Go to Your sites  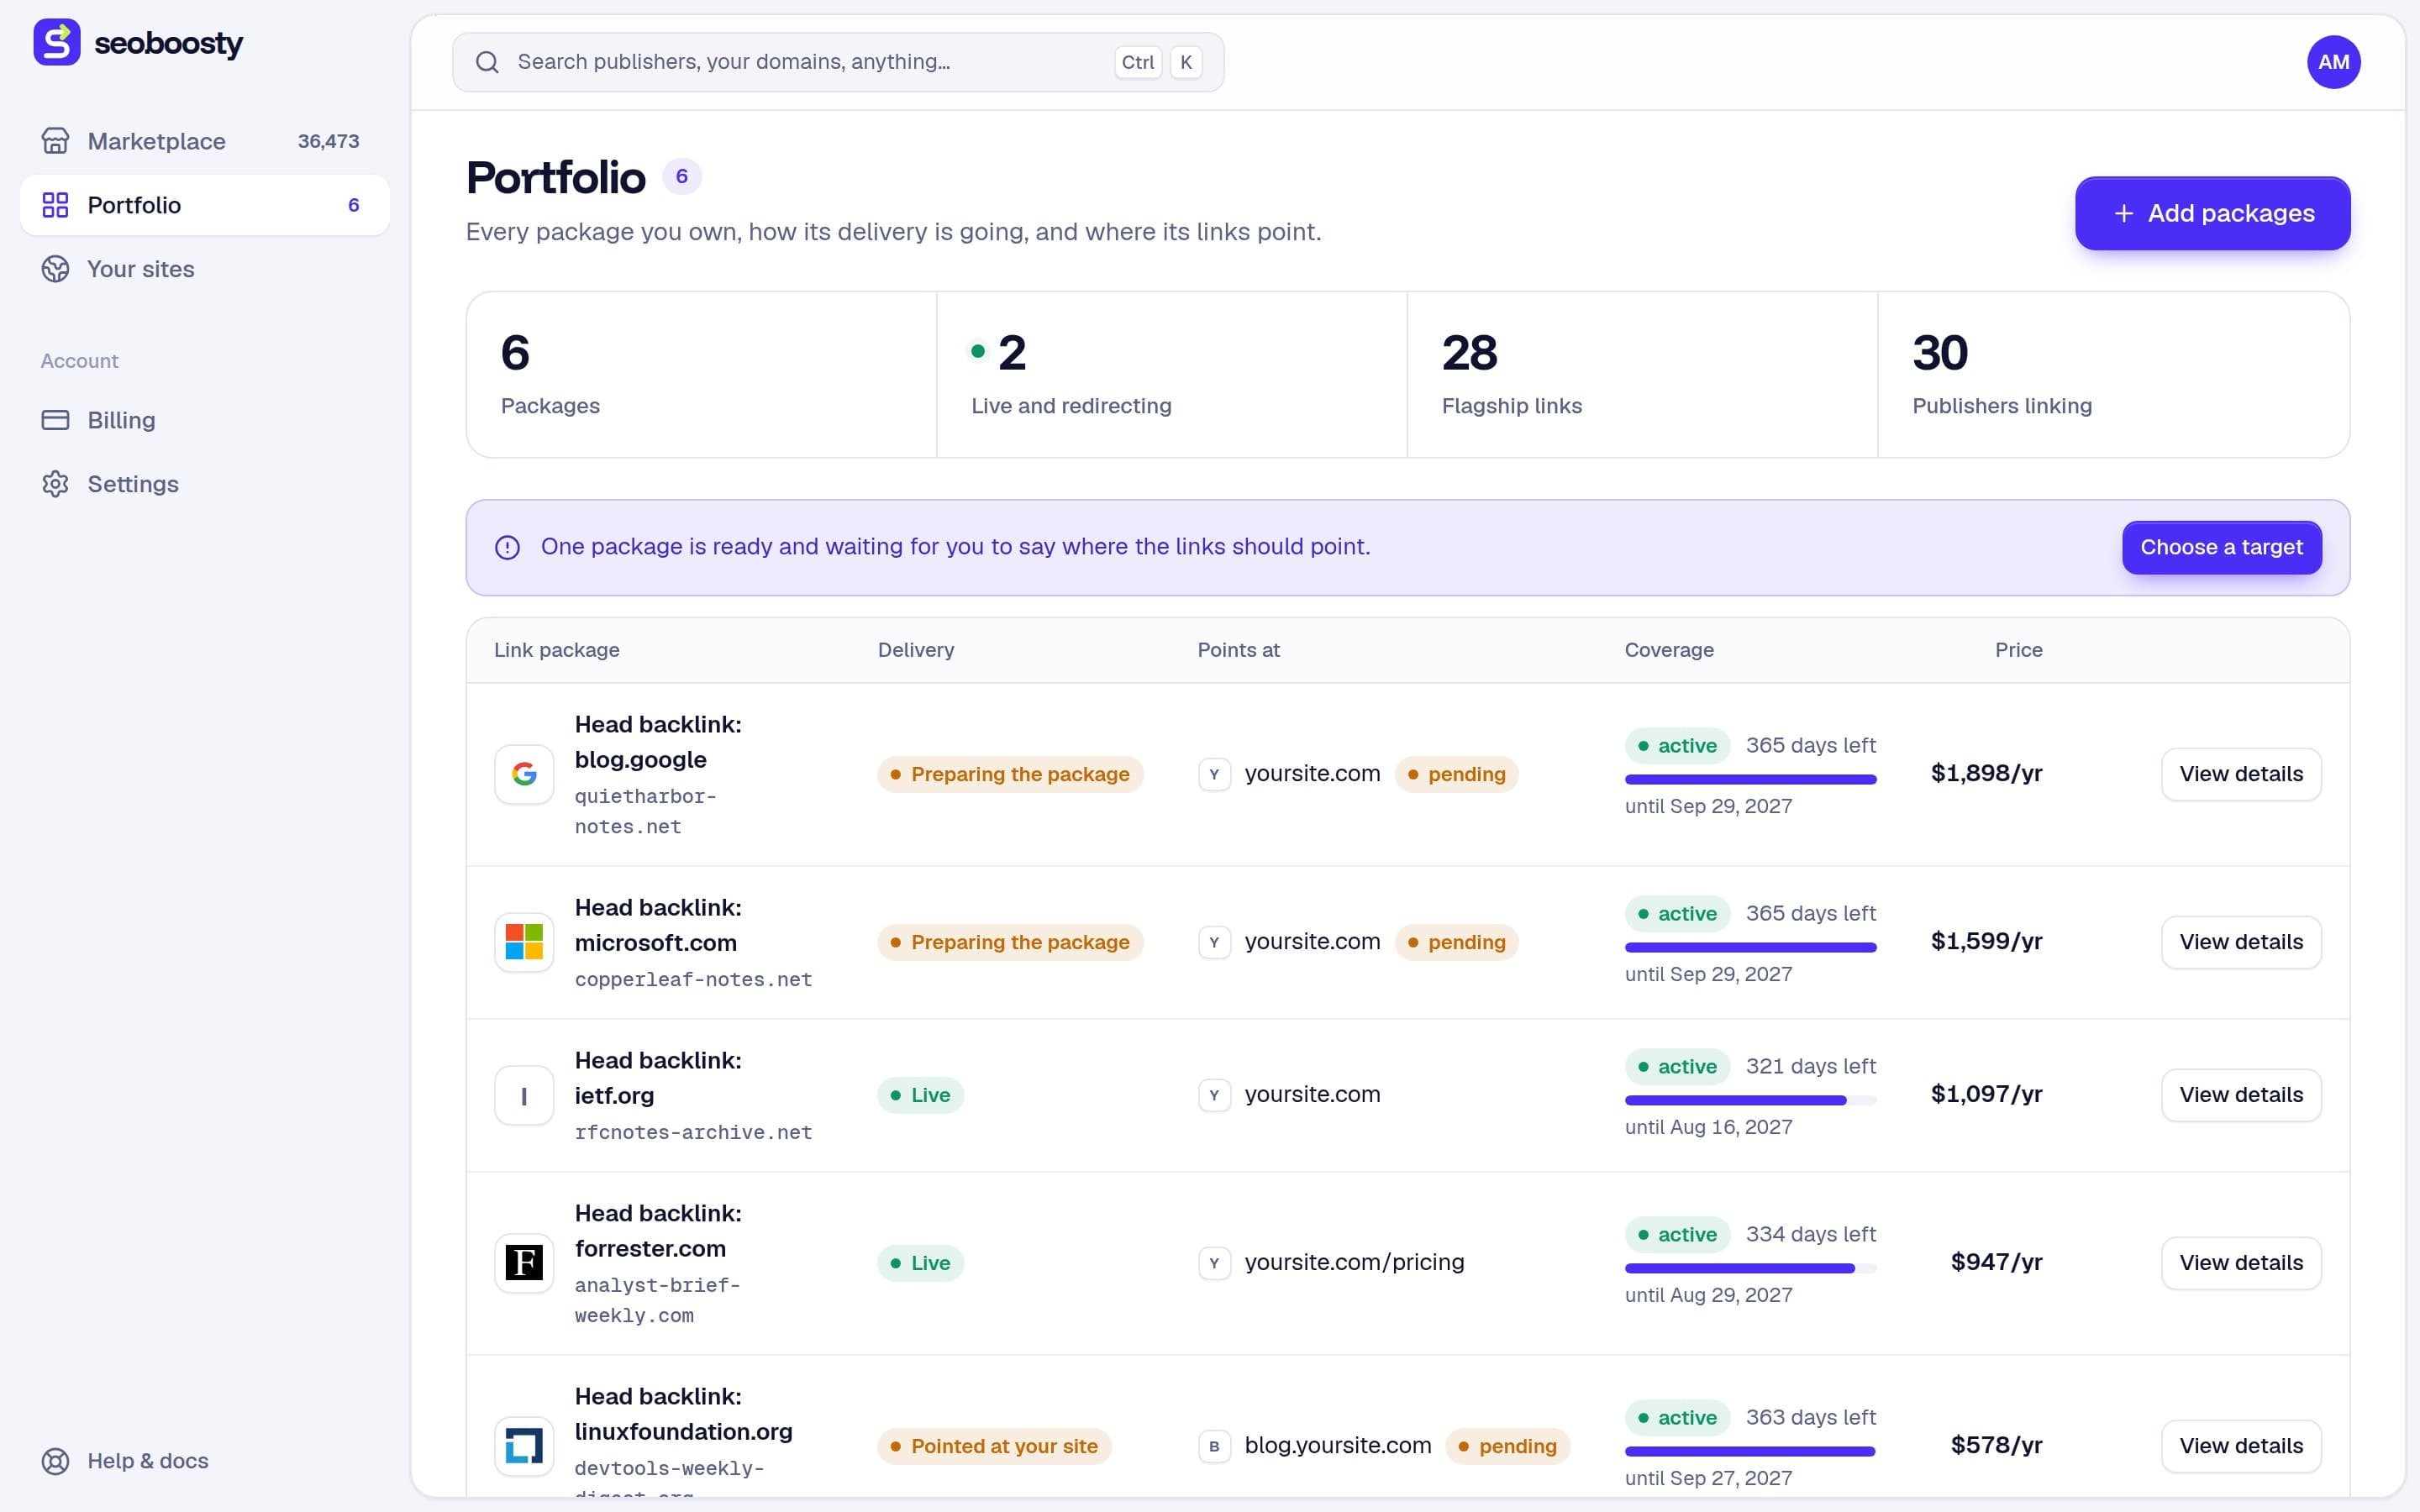click(x=205, y=269)
